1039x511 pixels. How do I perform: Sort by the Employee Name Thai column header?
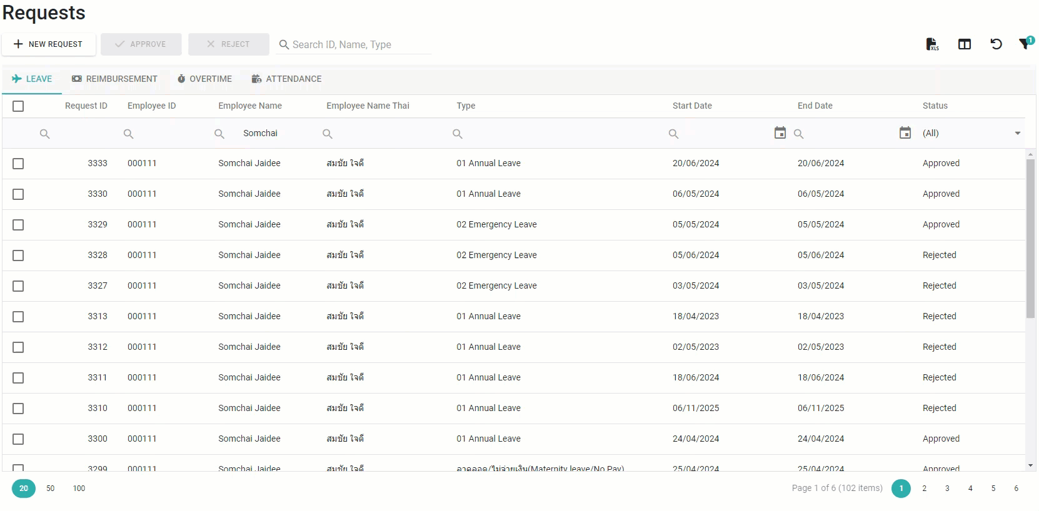[368, 106]
